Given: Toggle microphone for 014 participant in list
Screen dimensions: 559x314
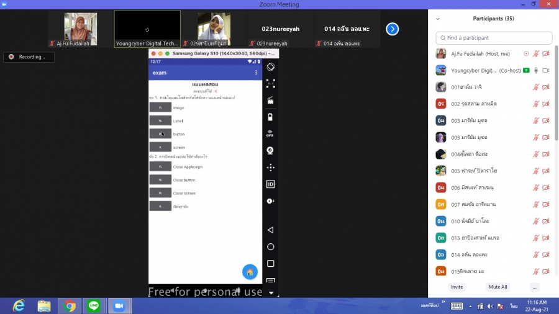Looking at the screenshot, I should point(535,255).
